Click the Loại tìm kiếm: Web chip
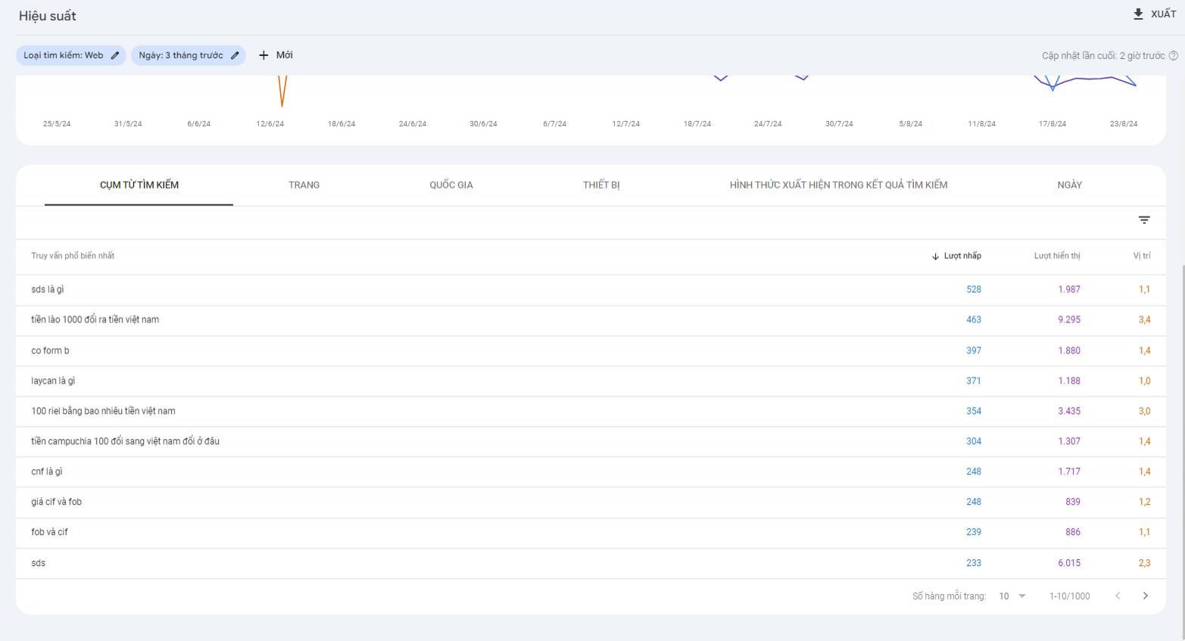The height and width of the screenshot is (641, 1185). [x=71, y=55]
